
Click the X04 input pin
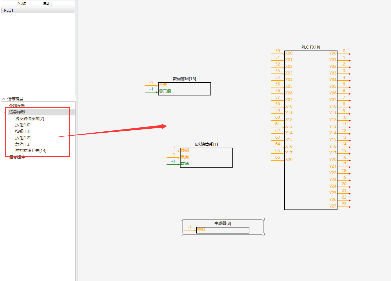(x=289, y=80)
